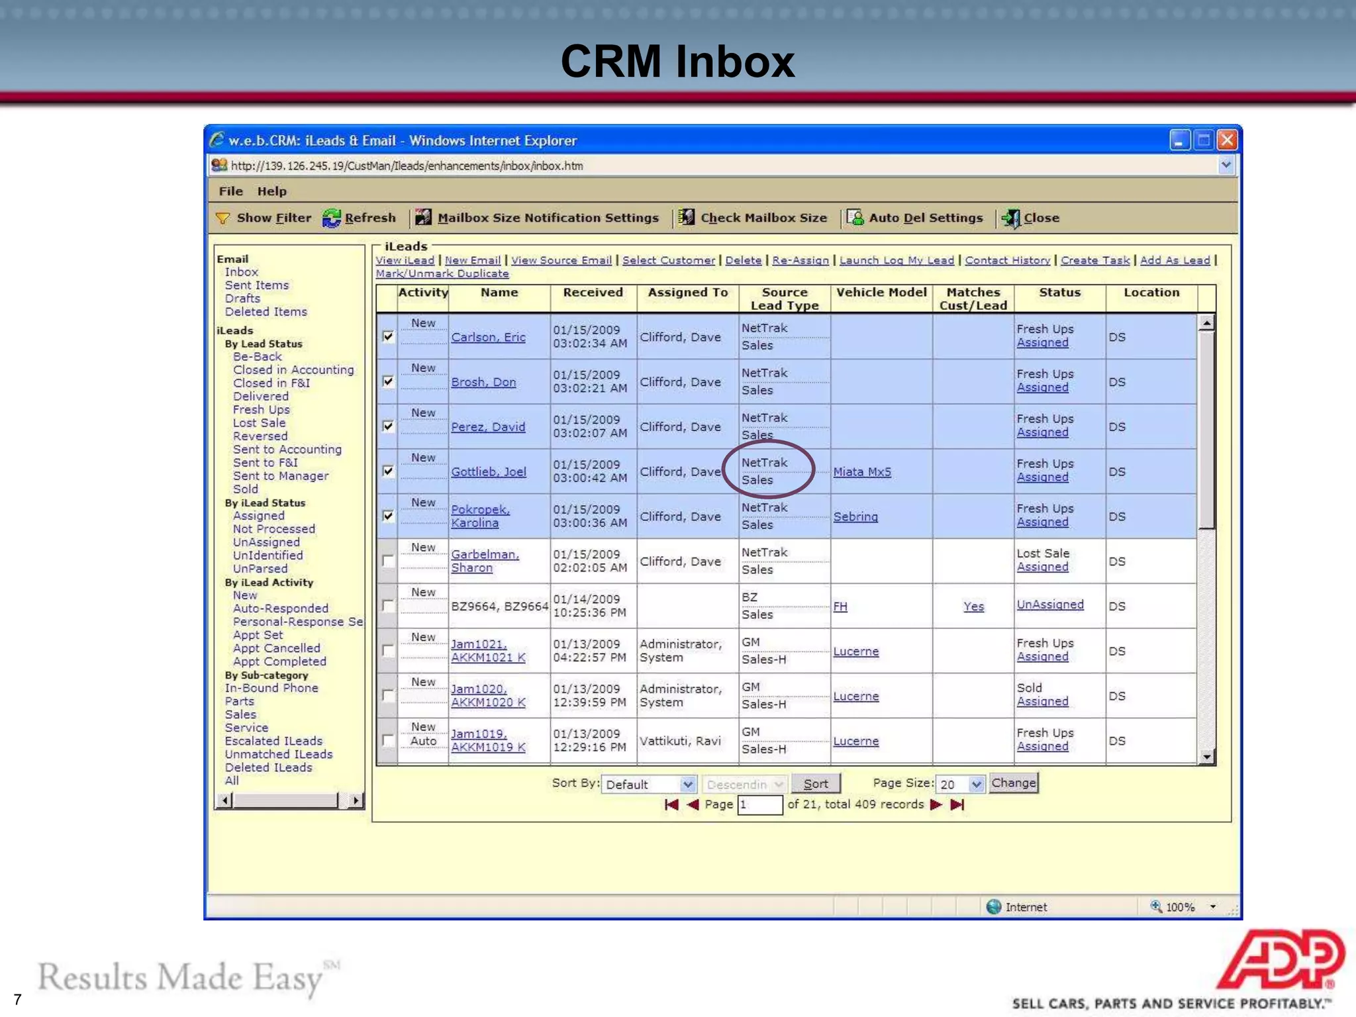Screen dimensions: 1356x1017
Task: Click the leads table vertical scrollbar thumb
Action: pyautogui.click(x=1206, y=430)
